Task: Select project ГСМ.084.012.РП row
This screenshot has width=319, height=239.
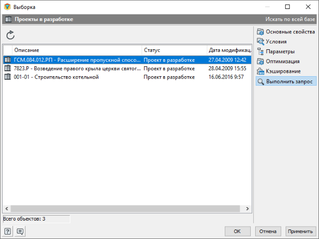Action: pyautogui.click(x=75, y=59)
